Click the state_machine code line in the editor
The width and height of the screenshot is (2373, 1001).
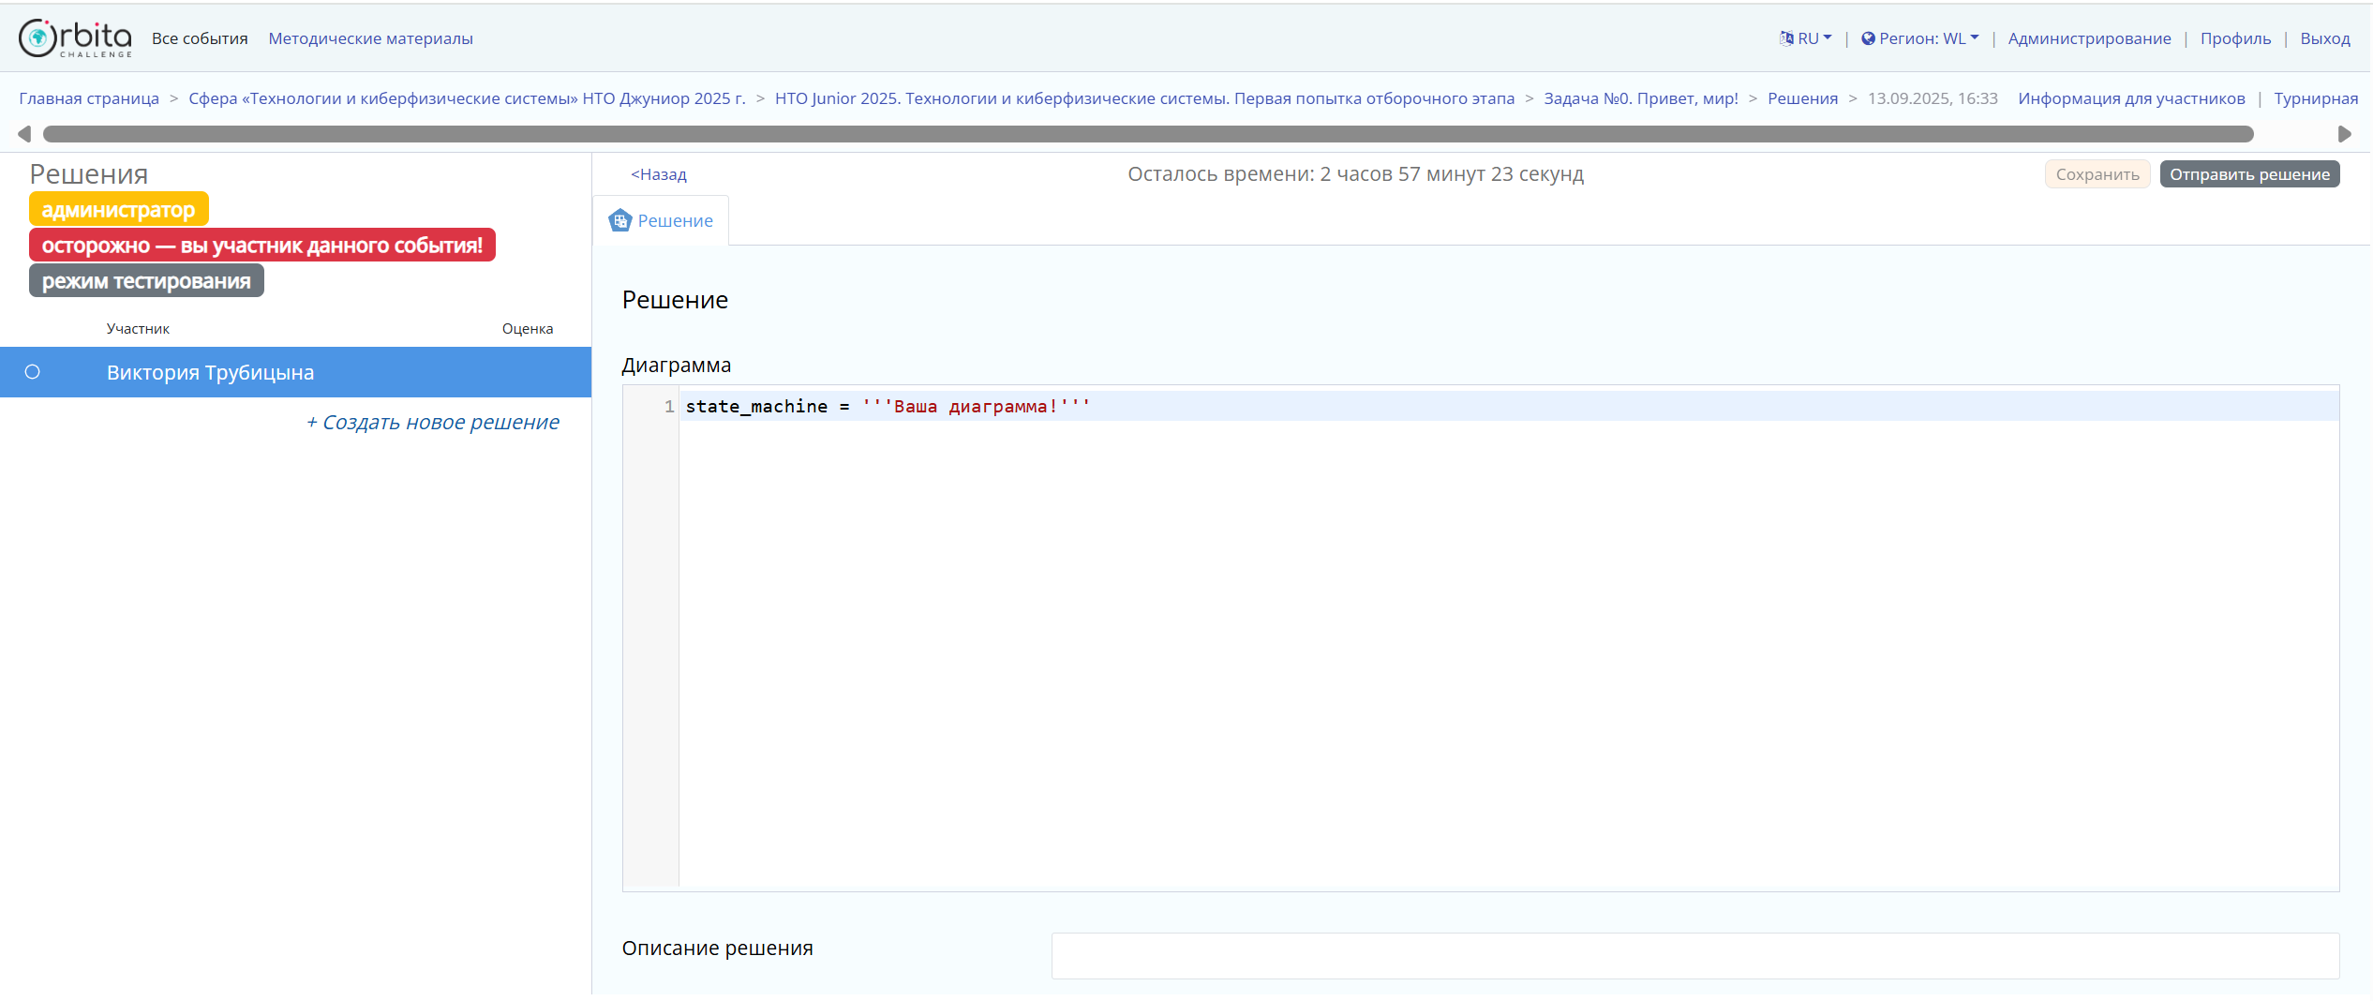coord(887,407)
